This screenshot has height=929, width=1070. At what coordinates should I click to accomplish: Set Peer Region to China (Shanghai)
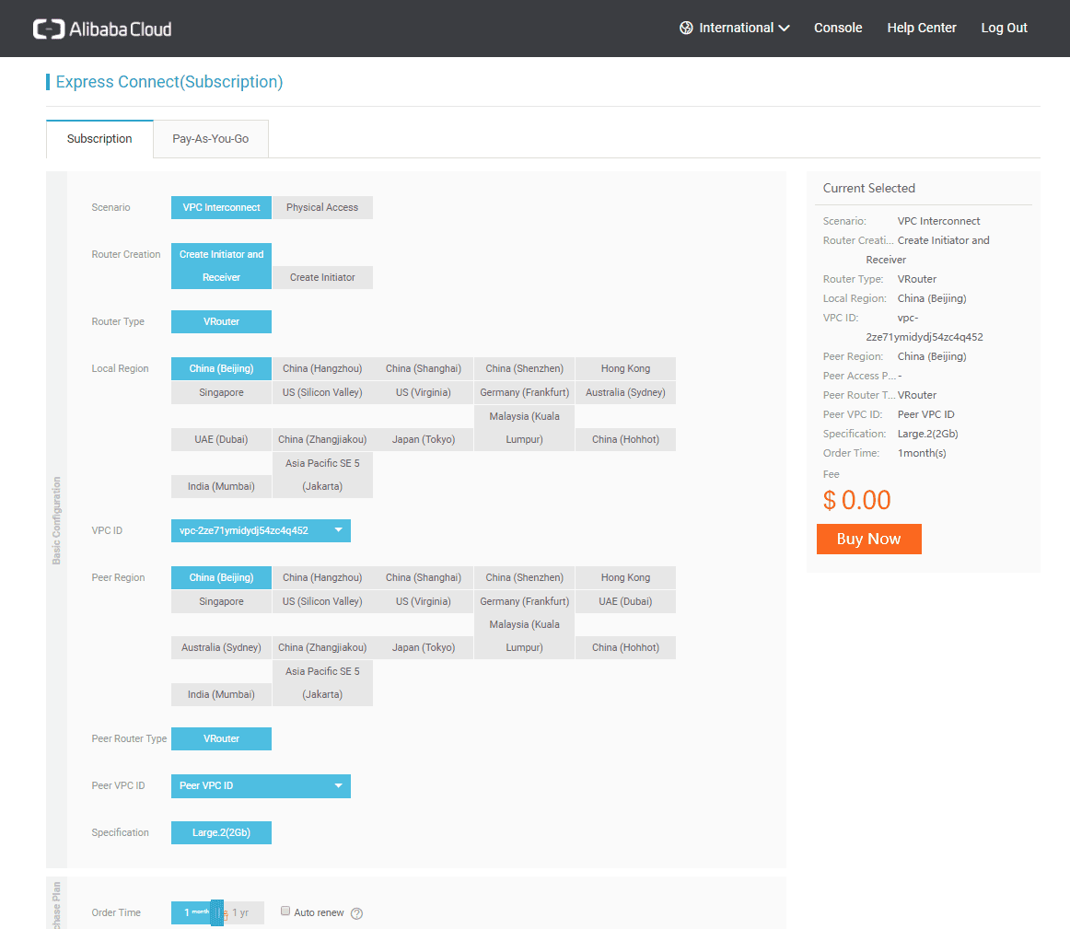423,577
